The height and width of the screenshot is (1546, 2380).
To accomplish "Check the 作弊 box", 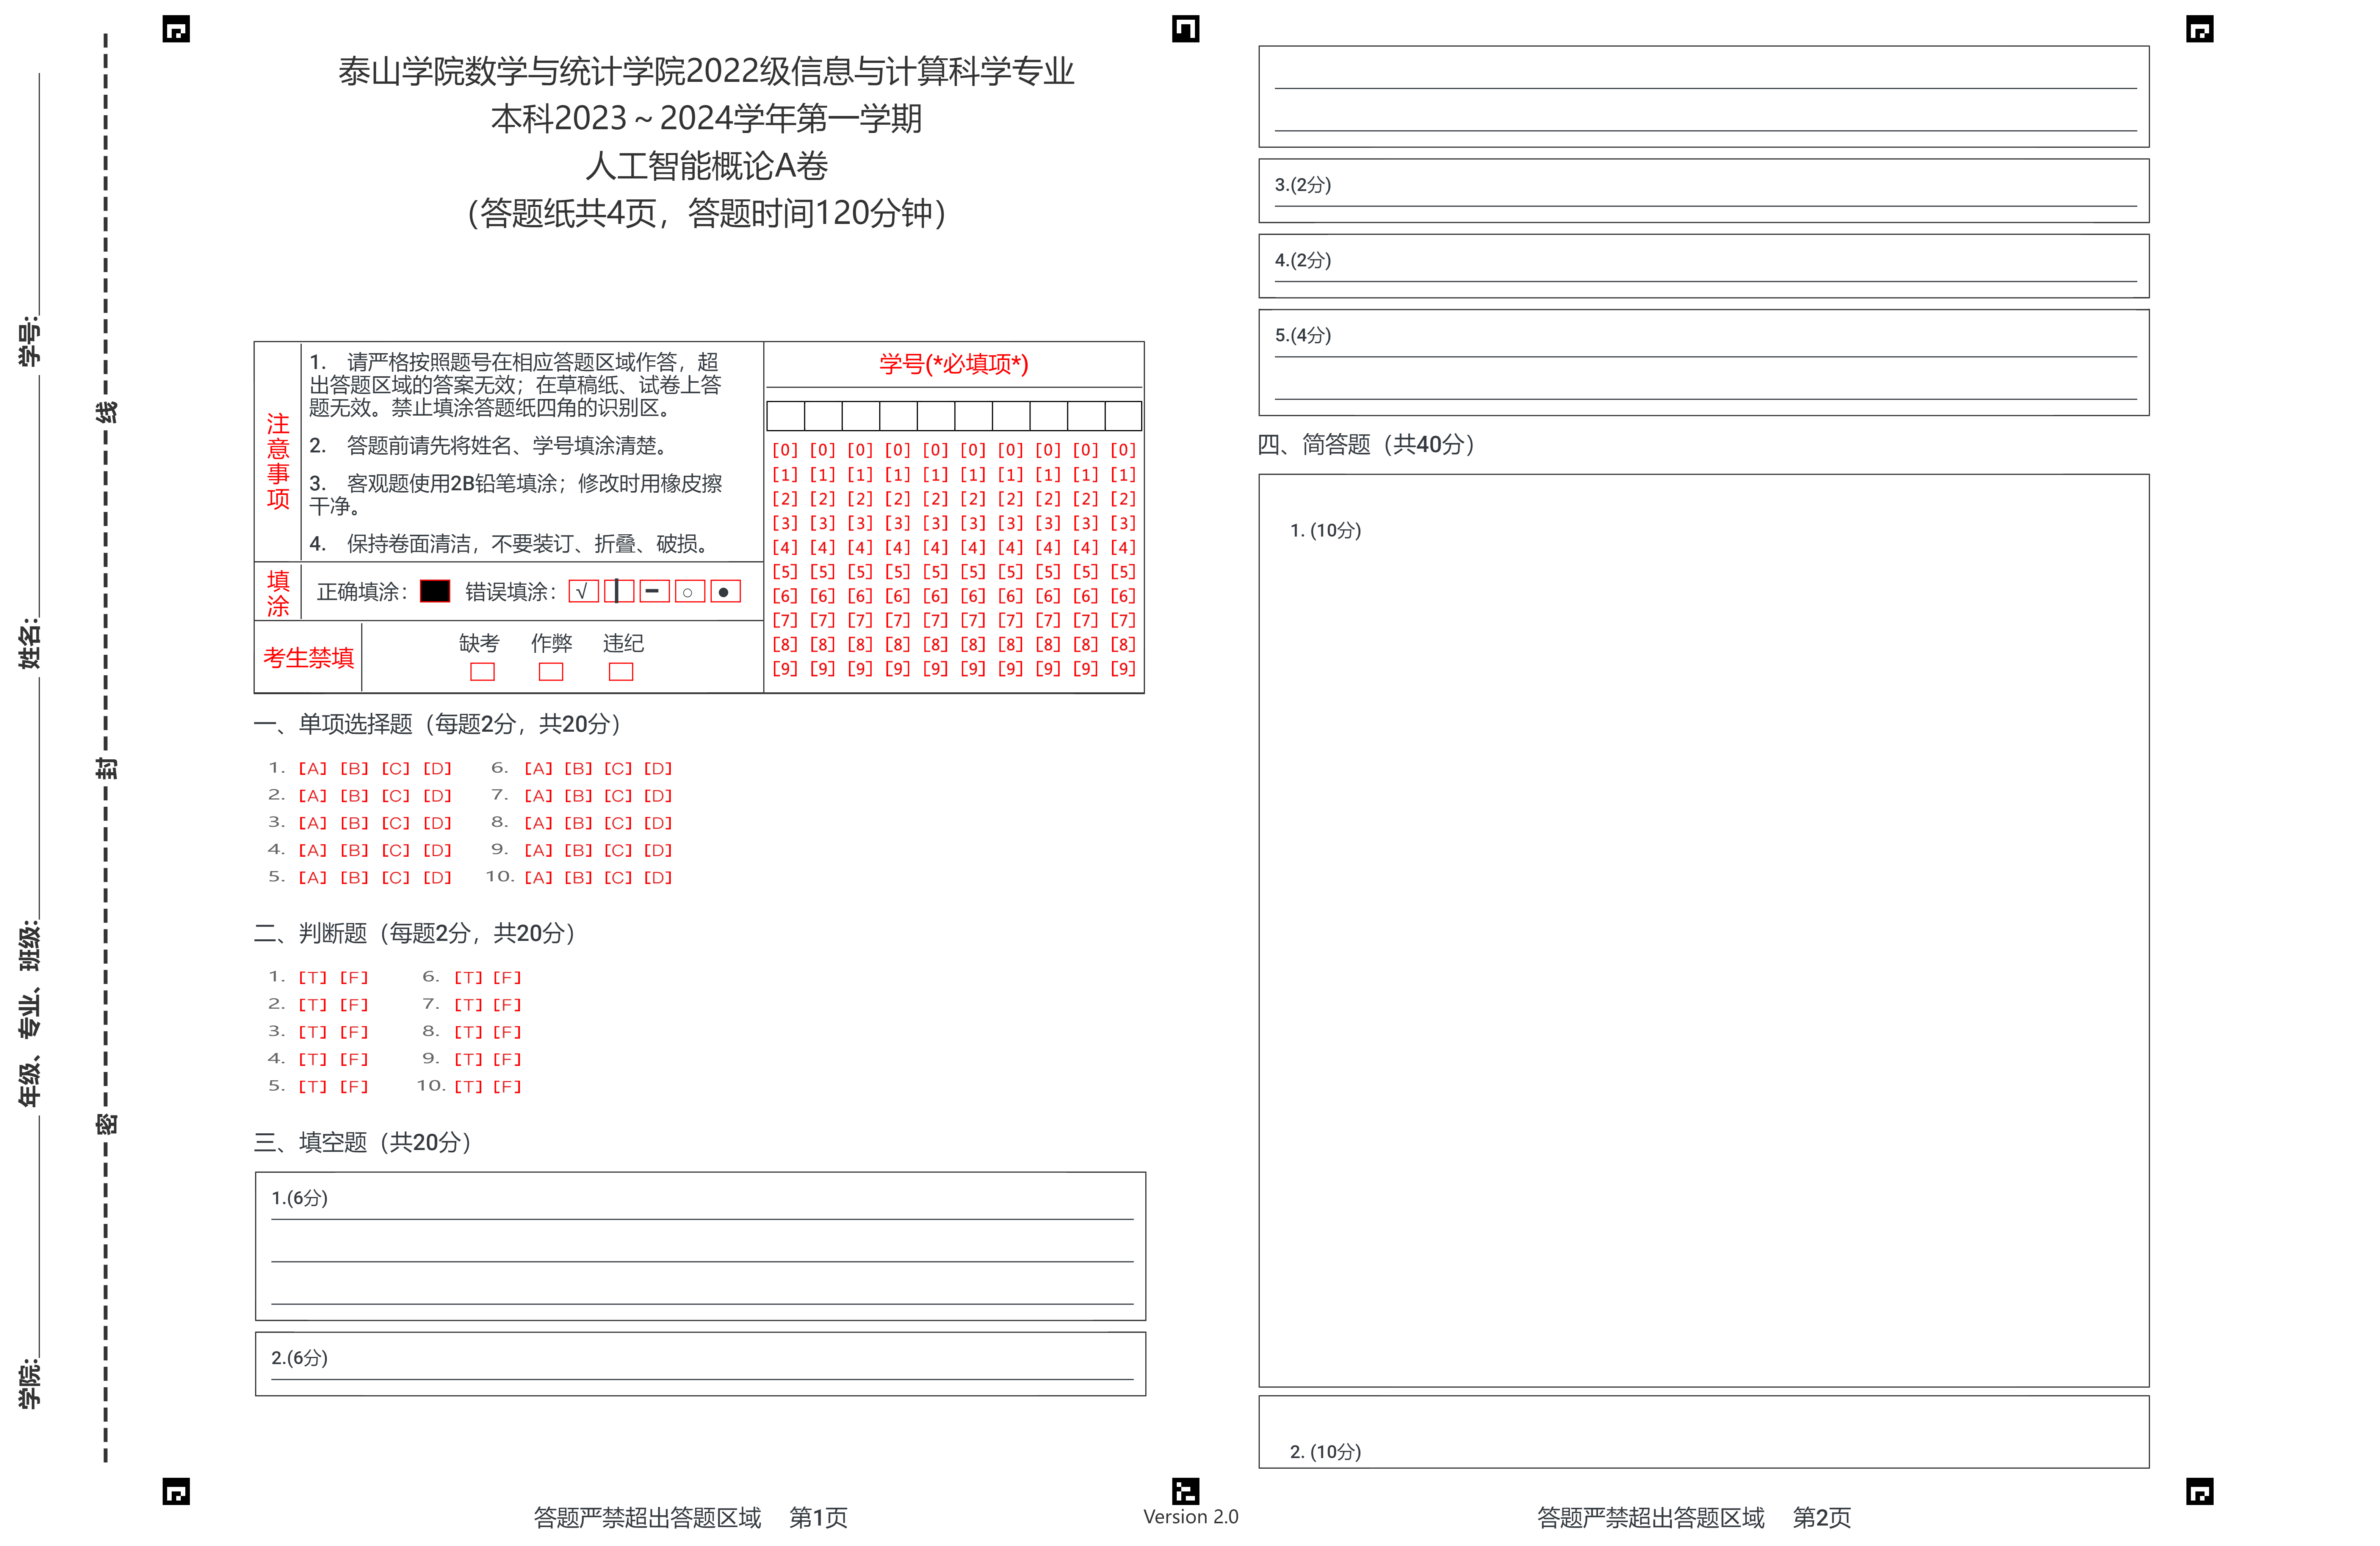I will 551,671.
